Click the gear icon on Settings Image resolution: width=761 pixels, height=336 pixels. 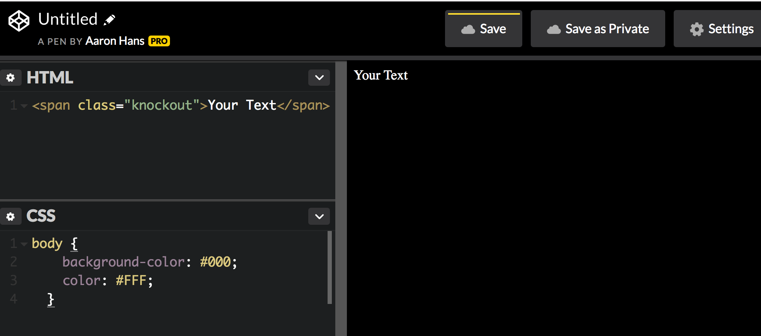tap(696, 29)
